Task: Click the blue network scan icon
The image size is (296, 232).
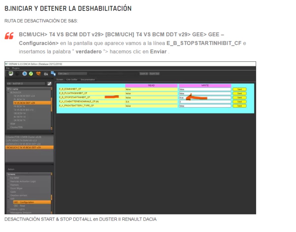Action: click(x=53, y=74)
